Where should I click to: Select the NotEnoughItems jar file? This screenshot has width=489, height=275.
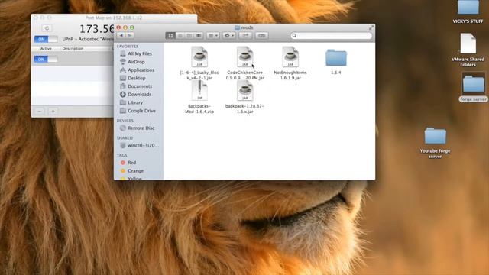290,57
